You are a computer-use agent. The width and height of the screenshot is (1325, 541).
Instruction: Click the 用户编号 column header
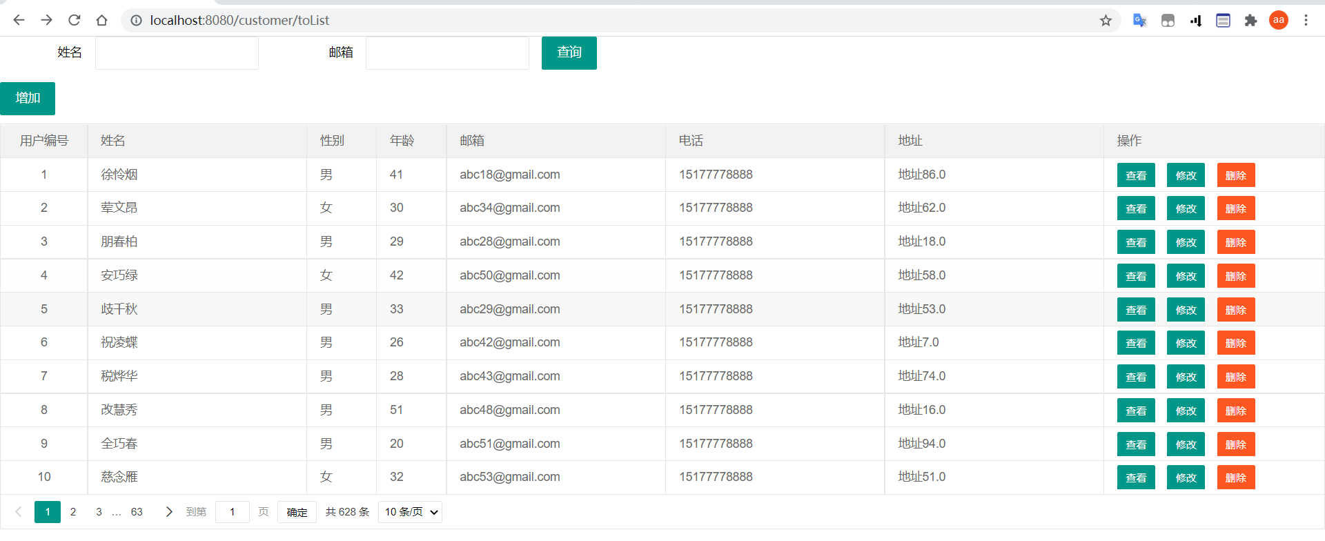(44, 141)
